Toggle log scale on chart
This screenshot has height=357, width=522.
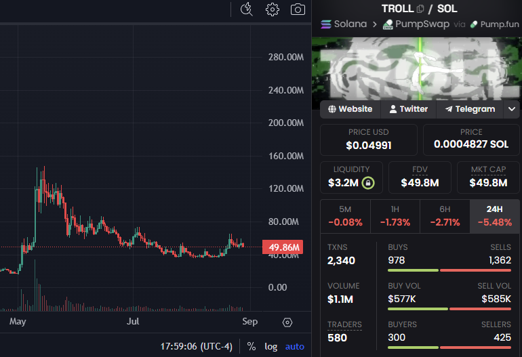(271, 346)
